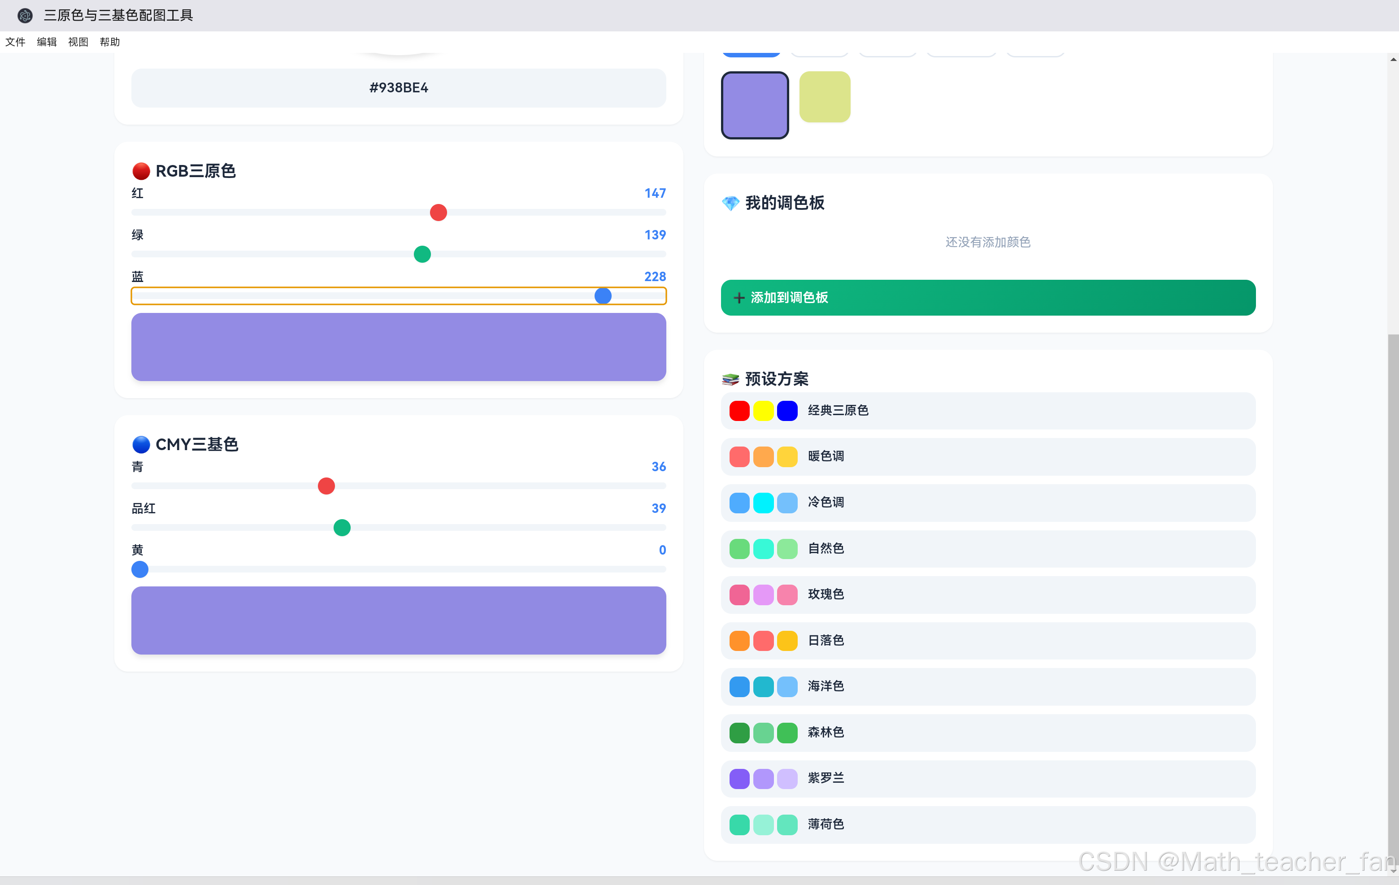Apply the 冷色调 preset
This screenshot has height=885, width=1399.
point(988,502)
